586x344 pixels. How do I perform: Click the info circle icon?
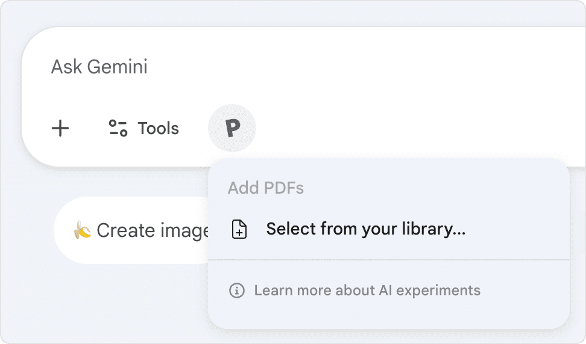(x=237, y=291)
